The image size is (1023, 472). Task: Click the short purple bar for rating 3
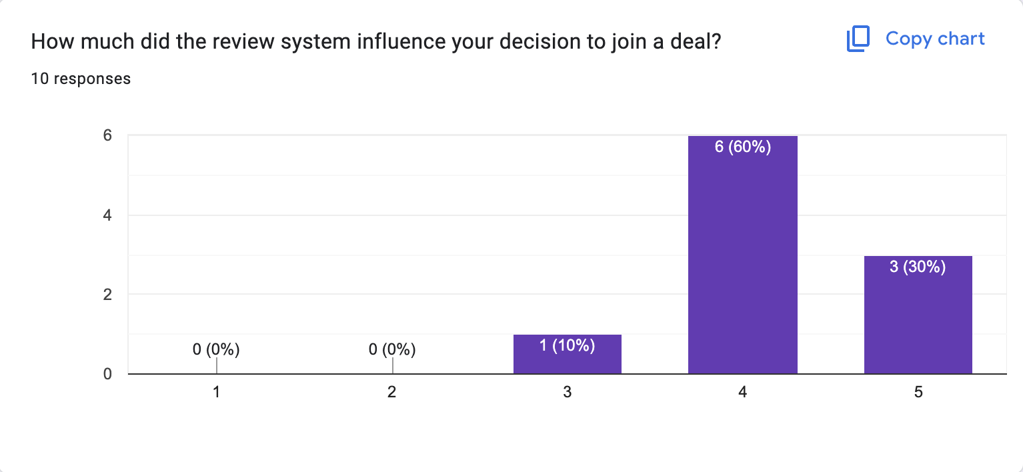point(567,360)
